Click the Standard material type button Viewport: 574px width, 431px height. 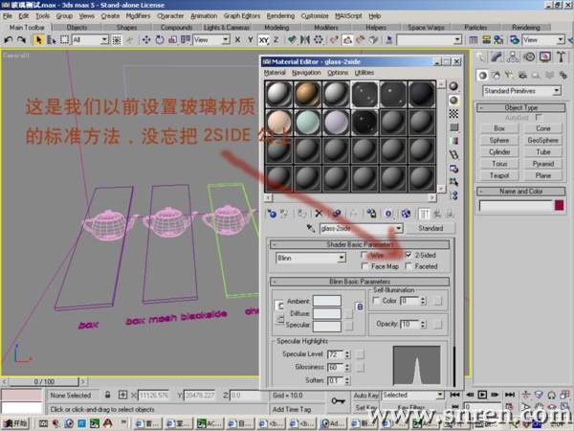click(x=430, y=228)
